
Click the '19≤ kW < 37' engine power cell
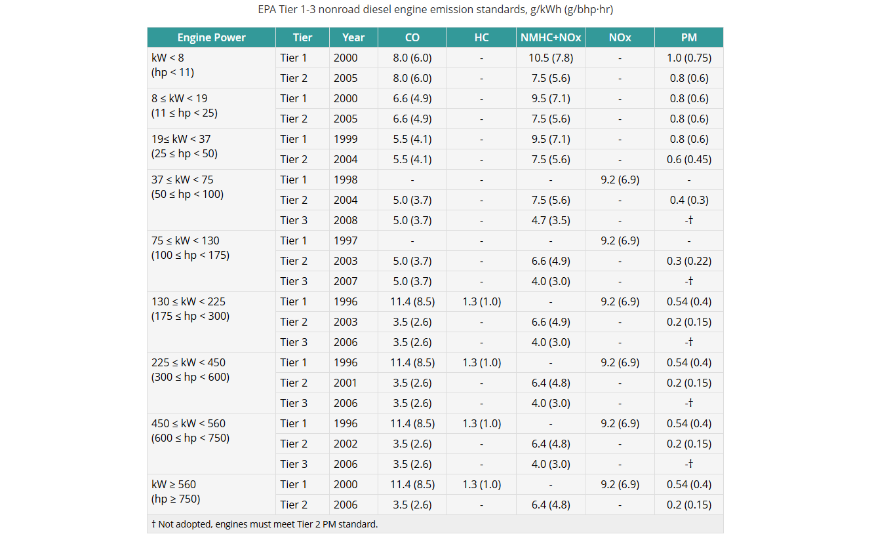tap(211, 149)
